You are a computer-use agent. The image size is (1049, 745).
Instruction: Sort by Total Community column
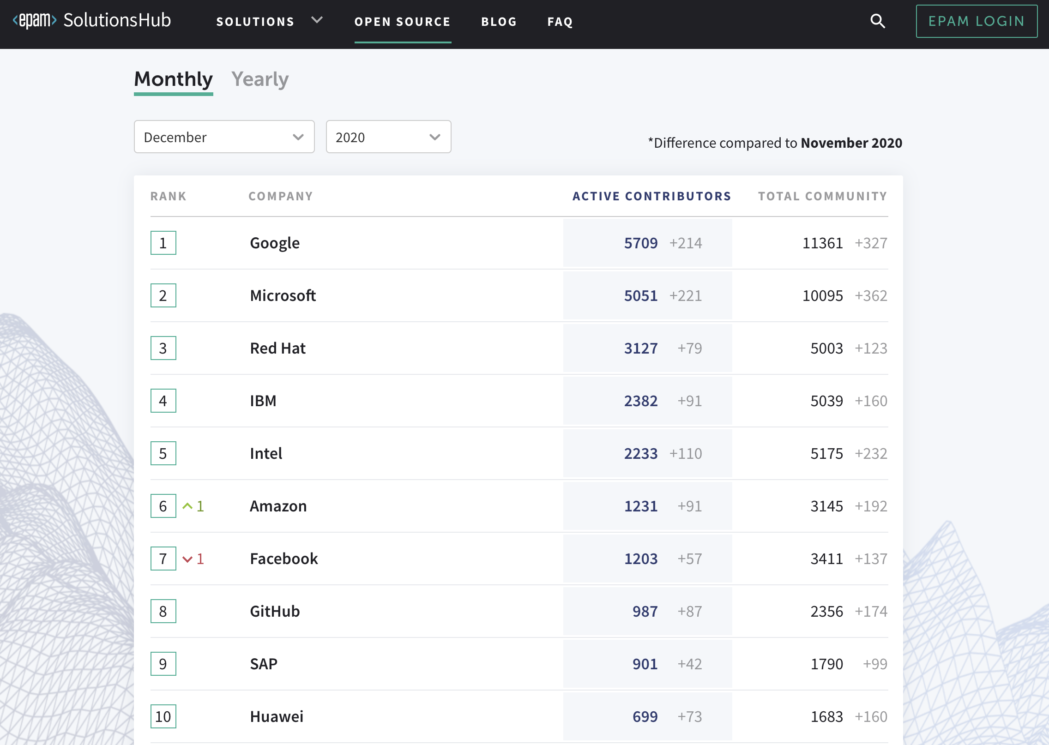click(x=823, y=196)
